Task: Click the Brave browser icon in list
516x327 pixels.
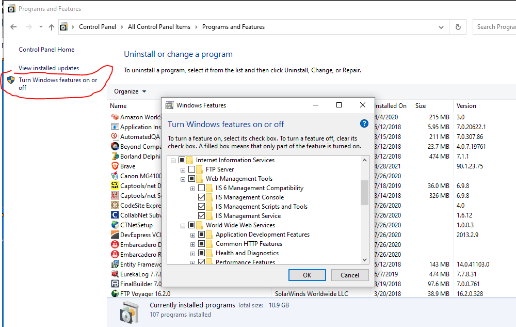Action: click(115, 166)
